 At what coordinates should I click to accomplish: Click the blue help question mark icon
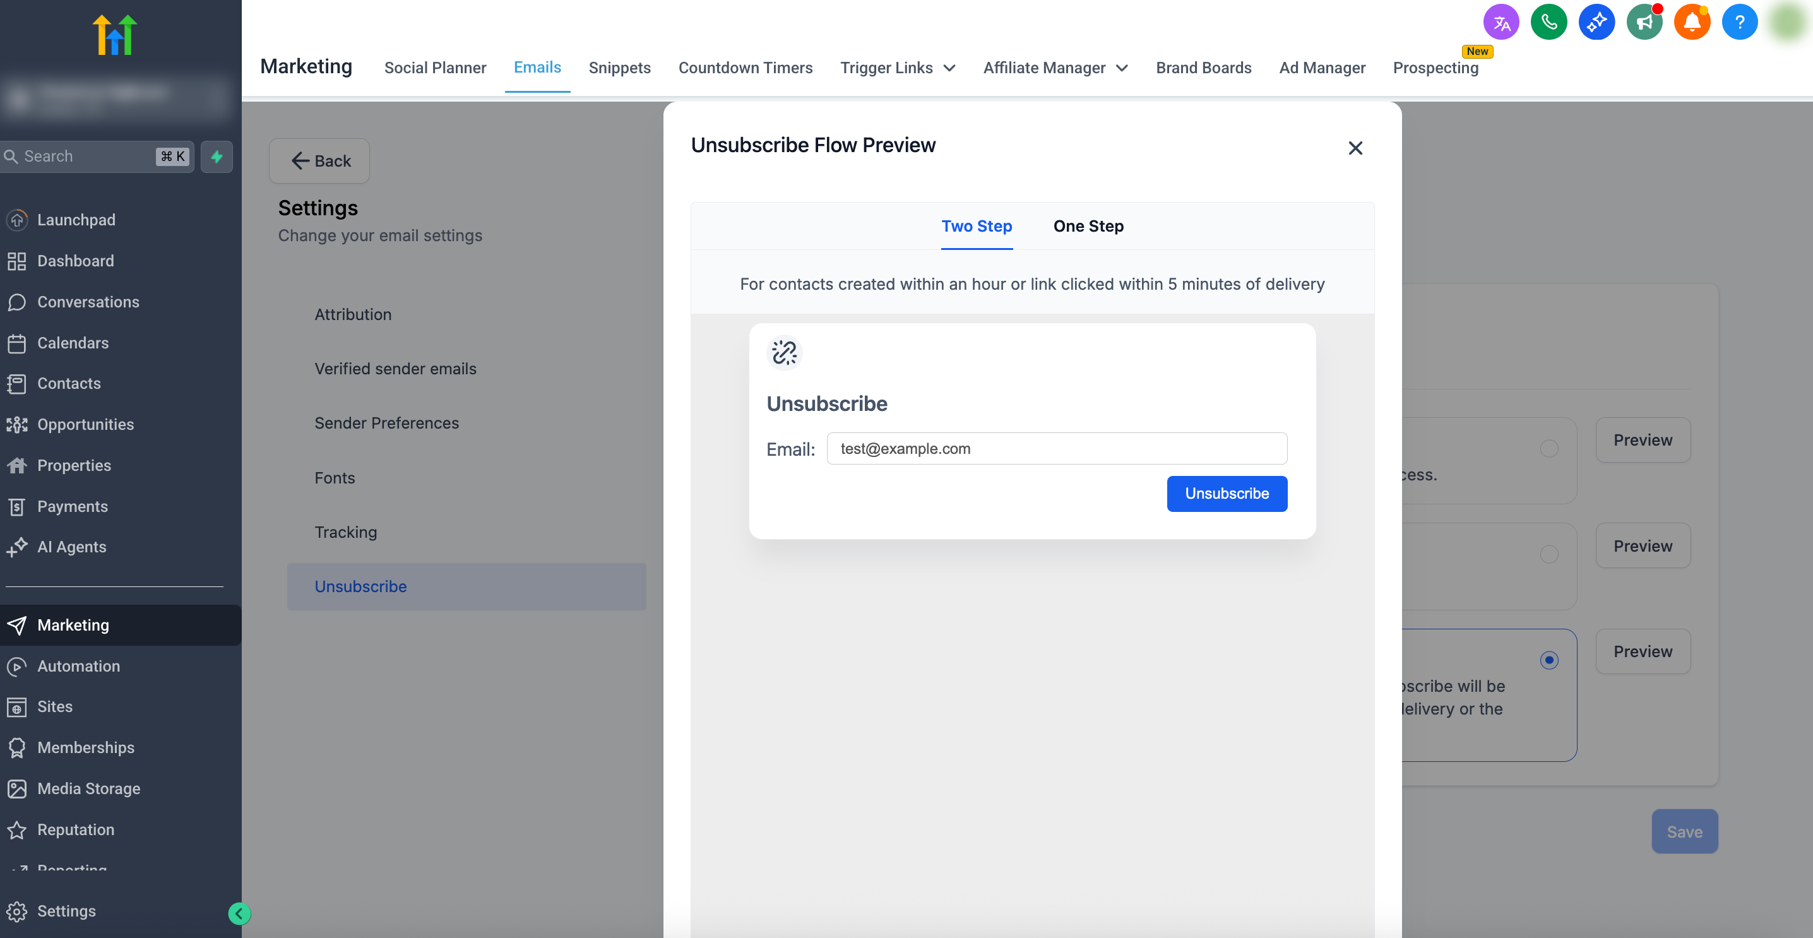1739,23
